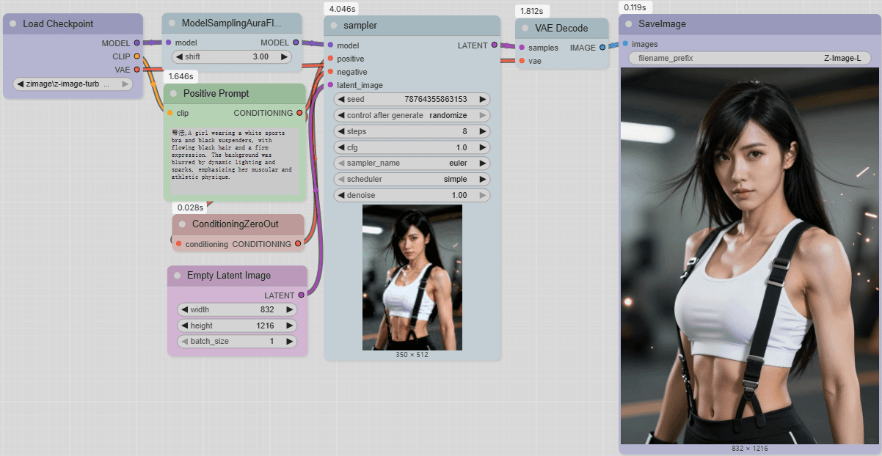
Task: Increase the steps value with right arrow
Action: pos(483,132)
